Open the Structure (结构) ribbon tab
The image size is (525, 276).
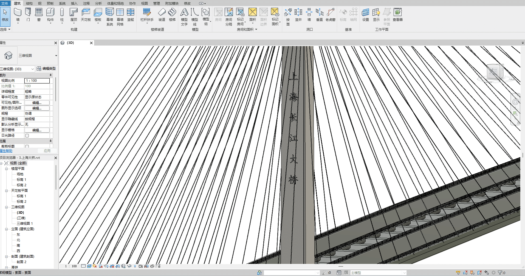[29, 3]
